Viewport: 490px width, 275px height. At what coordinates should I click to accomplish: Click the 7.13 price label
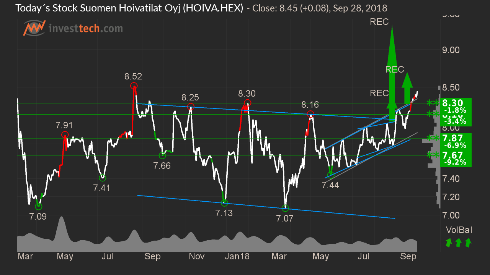[224, 213]
